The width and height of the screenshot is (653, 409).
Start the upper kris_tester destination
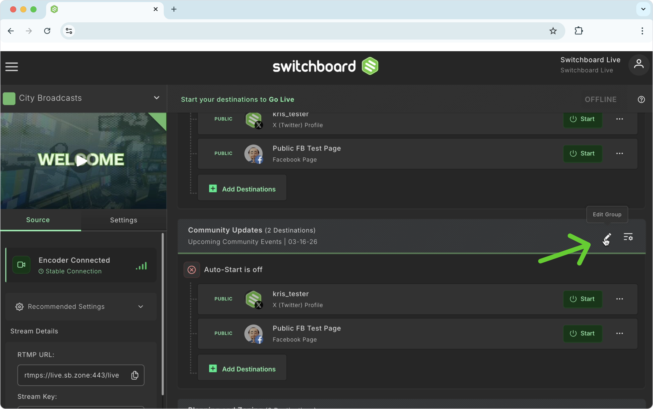583,119
